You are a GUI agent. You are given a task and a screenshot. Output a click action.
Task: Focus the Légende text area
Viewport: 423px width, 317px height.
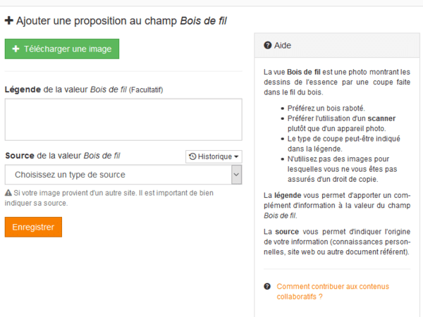pyautogui.click(x=123, y=119)
